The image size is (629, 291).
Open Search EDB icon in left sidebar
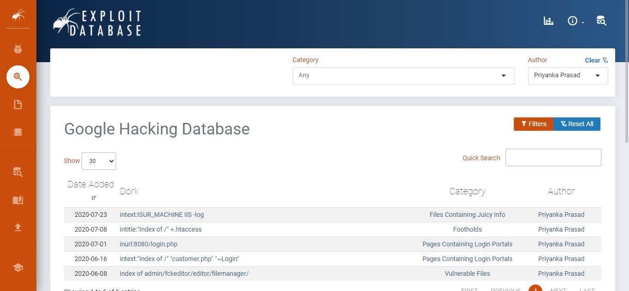(x=18, y=172)
